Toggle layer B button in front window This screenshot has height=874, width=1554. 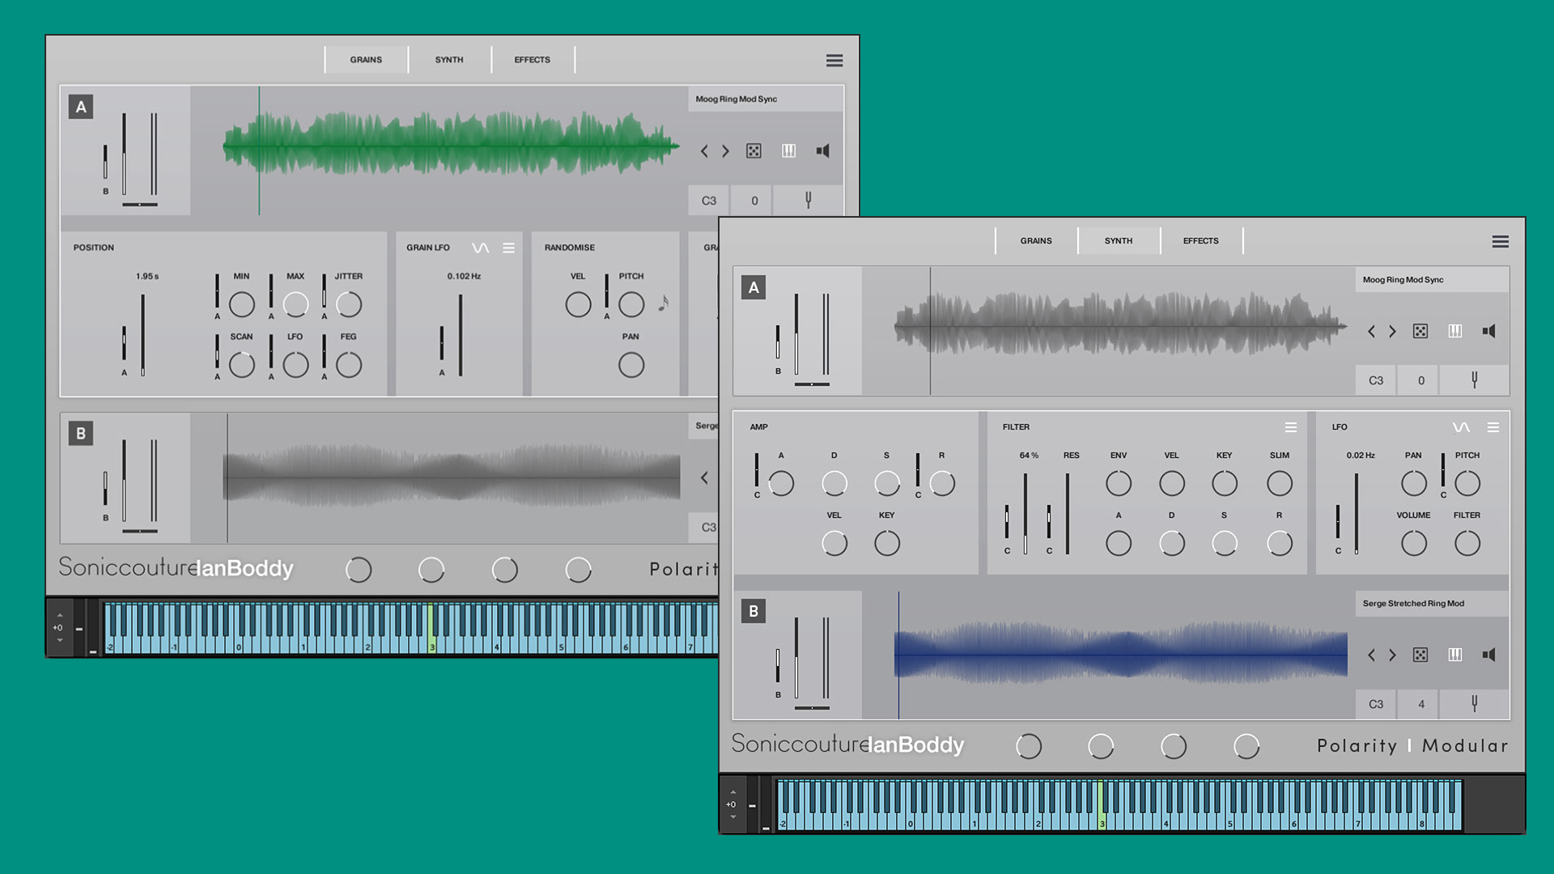[754, 611]
